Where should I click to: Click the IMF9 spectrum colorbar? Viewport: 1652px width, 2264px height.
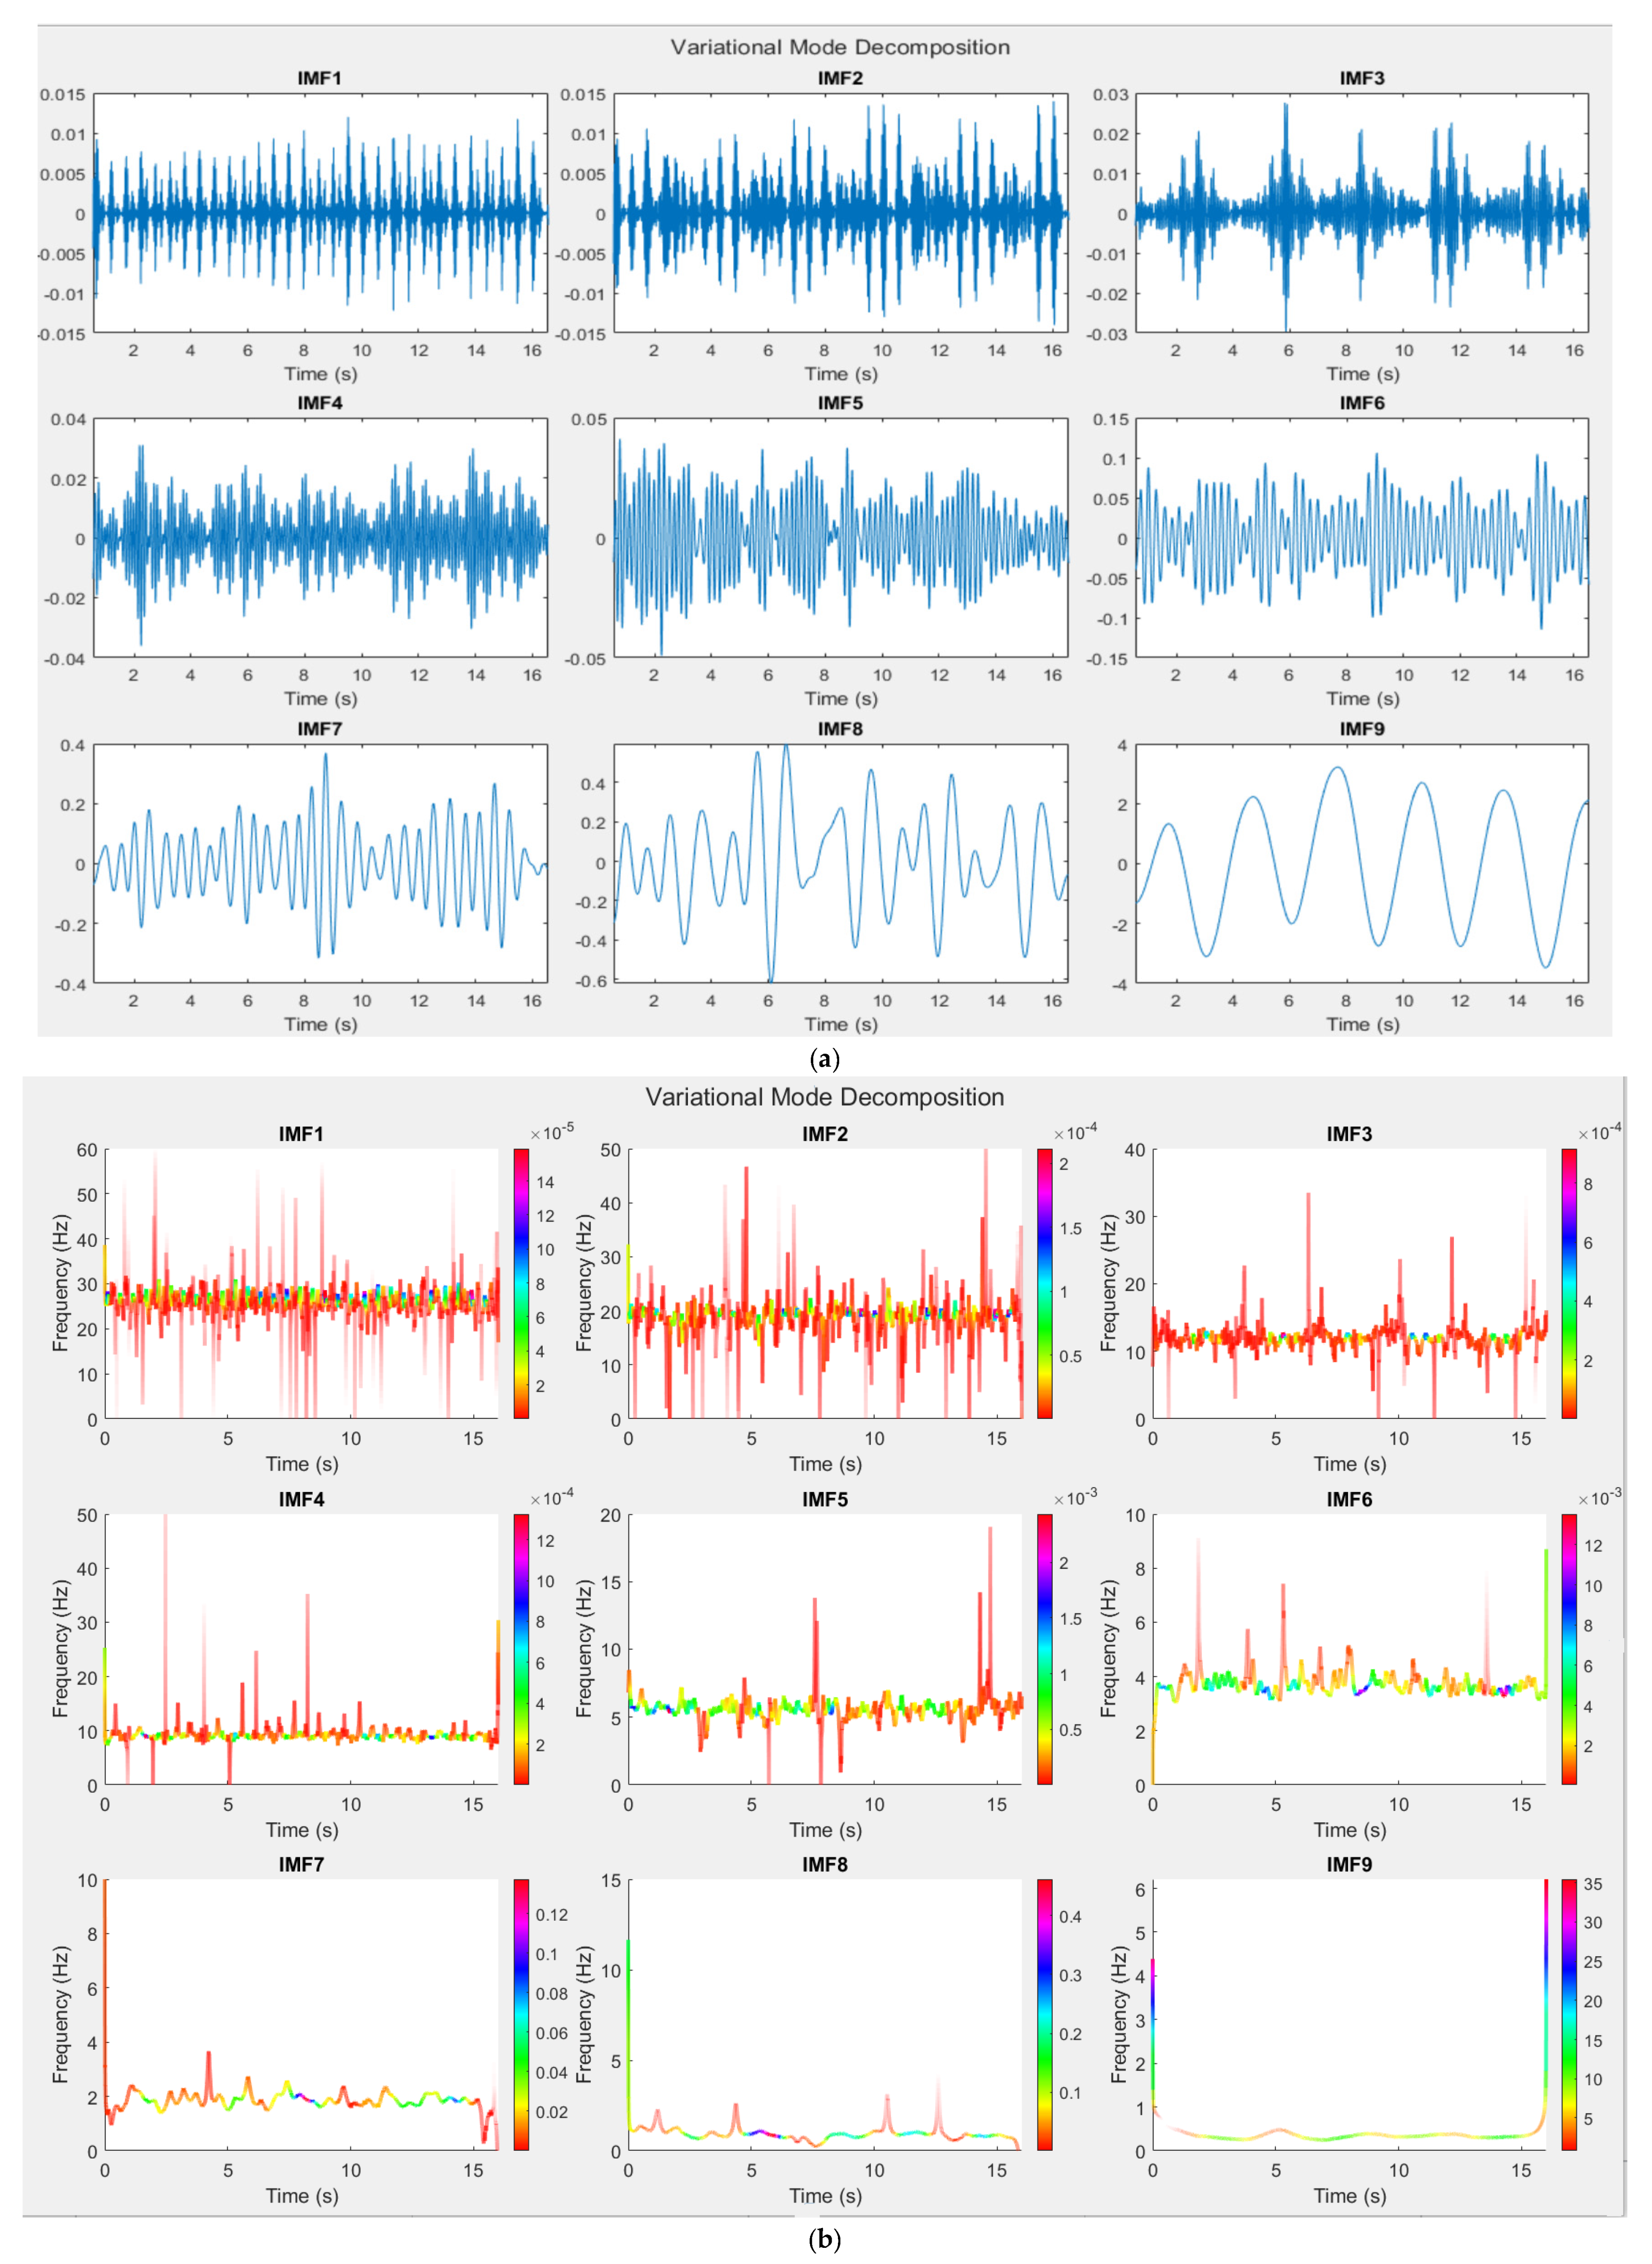[1569, 2015]
